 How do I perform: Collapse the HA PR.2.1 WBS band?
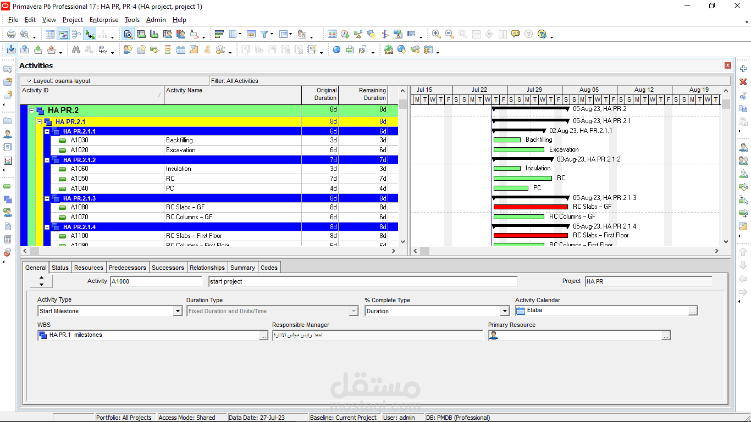point(40,121)
